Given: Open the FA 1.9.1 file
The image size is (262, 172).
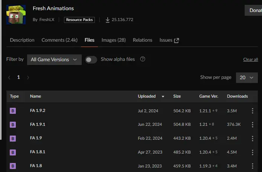Looking at the screenshot, I should pyautogui.click(x=38, y=124).
